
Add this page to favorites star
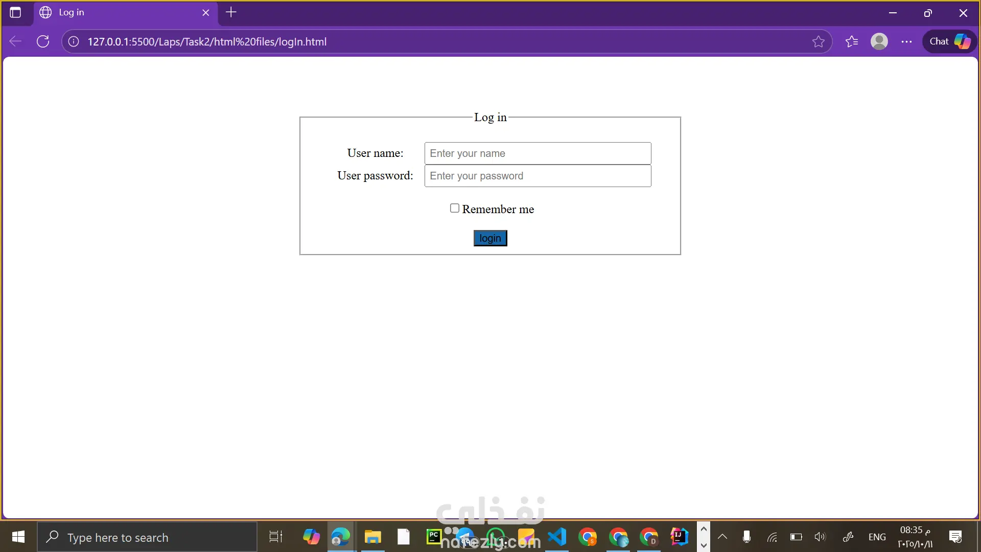[x=818, y=41]
